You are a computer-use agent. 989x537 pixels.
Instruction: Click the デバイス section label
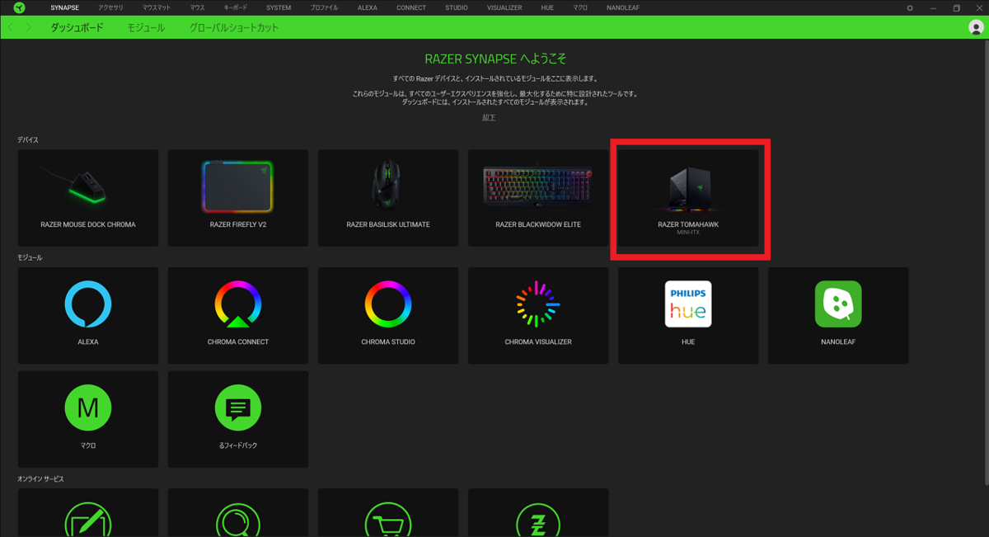click(28, 140)
